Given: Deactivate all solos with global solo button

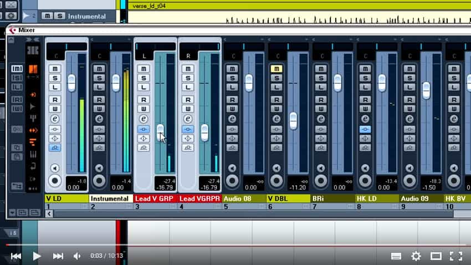Looking at the screenshot, I should pyautogui.click(x=17, y=78).
